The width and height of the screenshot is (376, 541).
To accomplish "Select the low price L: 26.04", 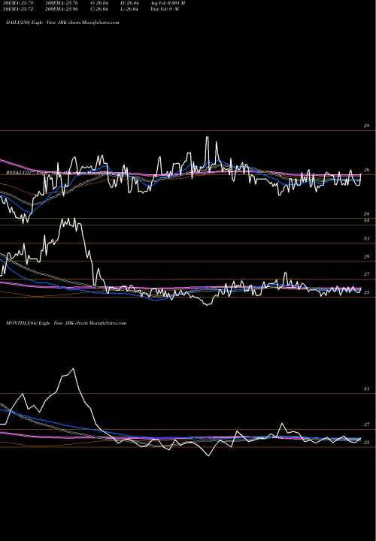I will pyautogui.click(x=129, y=9).
